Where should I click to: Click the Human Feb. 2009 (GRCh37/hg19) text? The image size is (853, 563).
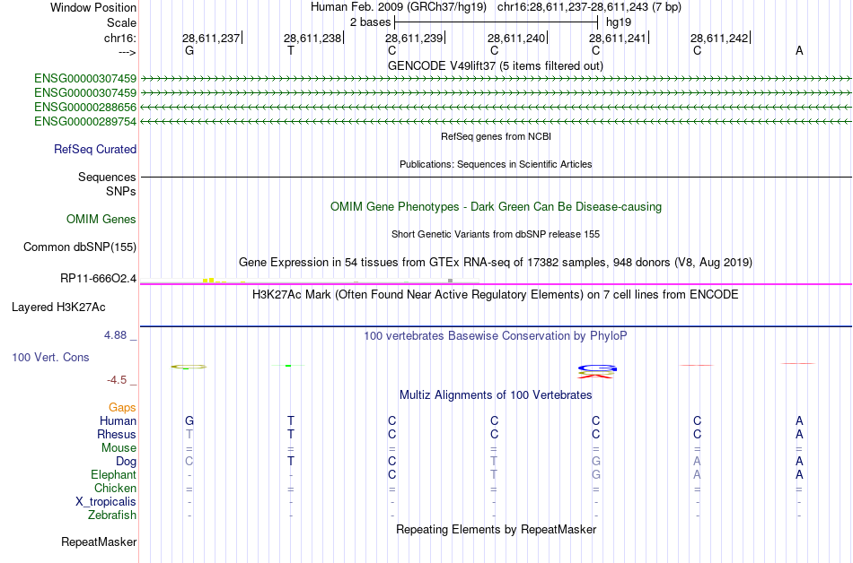coord(400,7)
